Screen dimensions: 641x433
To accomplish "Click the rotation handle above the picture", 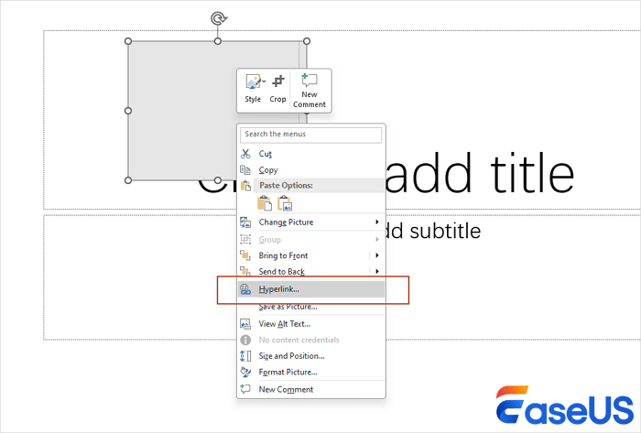I will [x=218, y=18].
